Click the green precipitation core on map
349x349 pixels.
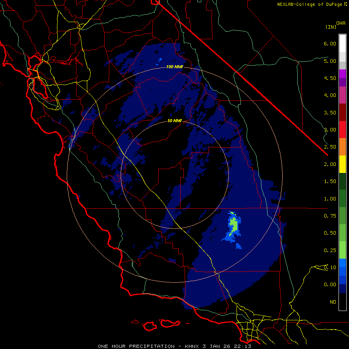tap(233, 225)
